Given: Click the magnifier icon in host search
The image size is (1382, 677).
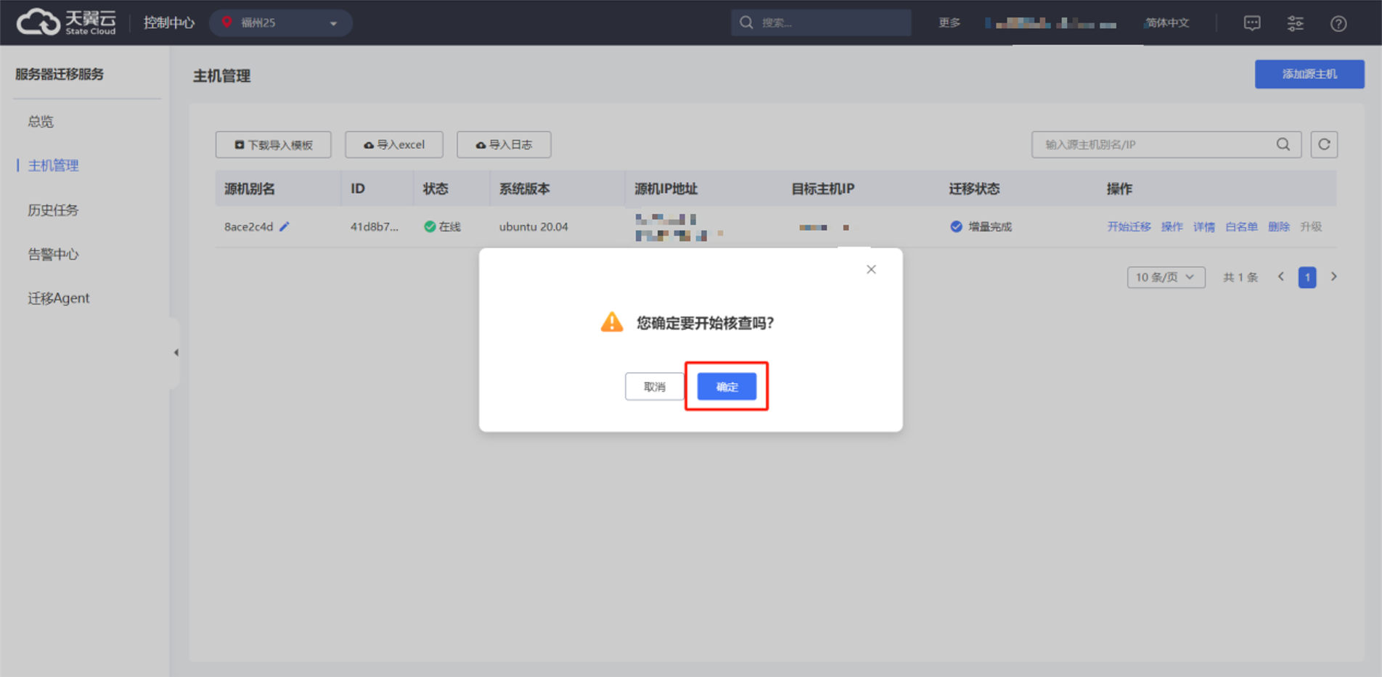Looking at the screenshot, I should pyautogui.click(x=1283, y=144).
